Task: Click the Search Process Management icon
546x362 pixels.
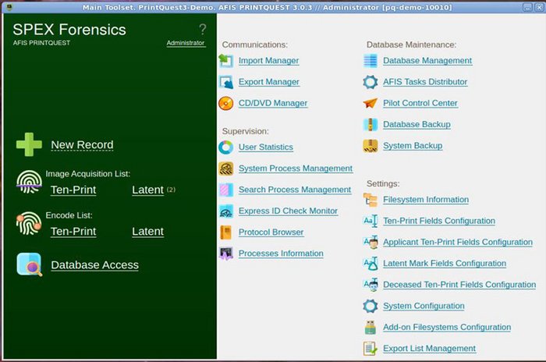Action: [x=225, y=190]
